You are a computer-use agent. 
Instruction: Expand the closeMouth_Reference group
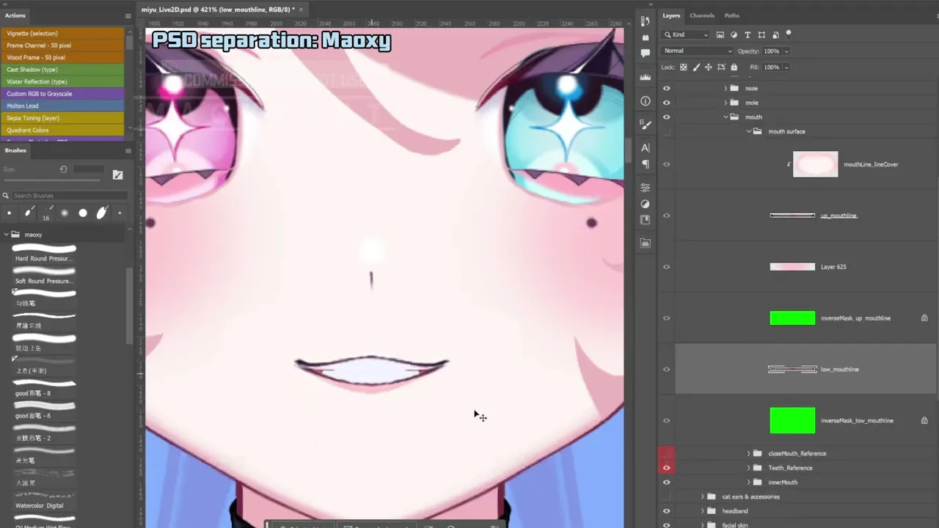[x=748, y=453]
